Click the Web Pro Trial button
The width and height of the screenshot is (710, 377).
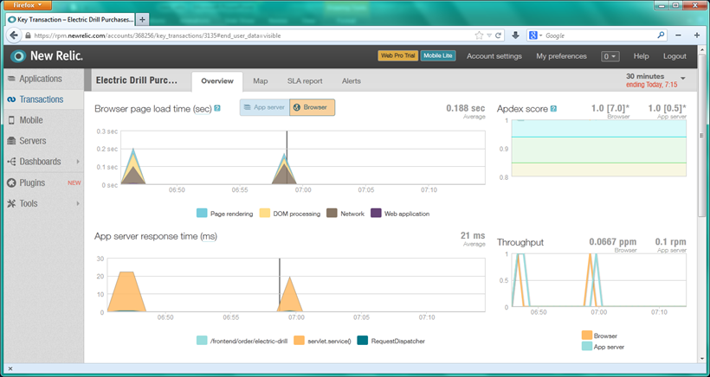[397, 56]
